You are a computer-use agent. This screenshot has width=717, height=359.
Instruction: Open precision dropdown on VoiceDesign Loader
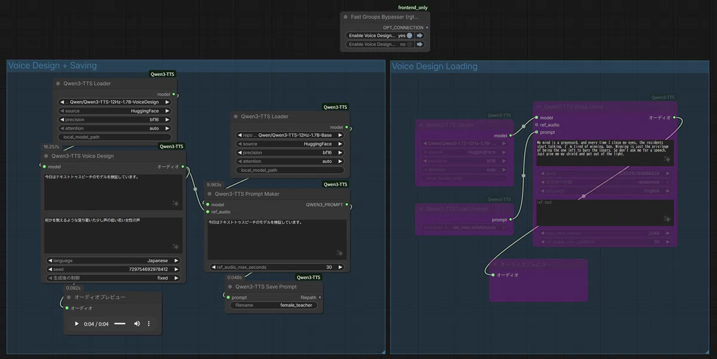coord(115,119)
